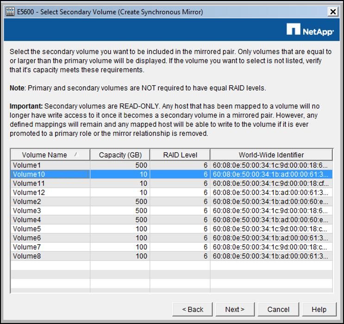The width and height of the screenshot is (344, 324).
Task: Click World-Wide Identifier cell of Volume10
Action: 271,174
